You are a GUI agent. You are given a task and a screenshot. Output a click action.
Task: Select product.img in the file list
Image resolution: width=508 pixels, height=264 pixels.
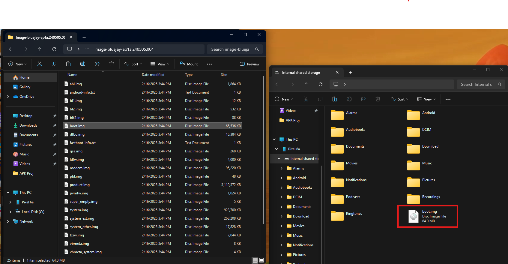pyautogui.click(x=80, y=185)
